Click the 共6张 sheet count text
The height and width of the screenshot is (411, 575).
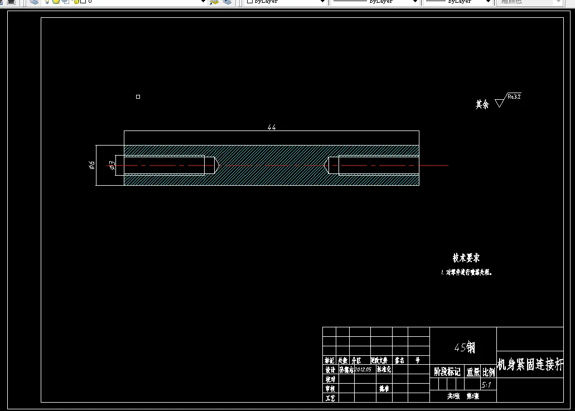tap(453, 396)
